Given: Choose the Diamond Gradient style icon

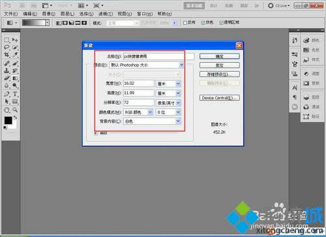Looking at the screenshot, I should (84, 23).
